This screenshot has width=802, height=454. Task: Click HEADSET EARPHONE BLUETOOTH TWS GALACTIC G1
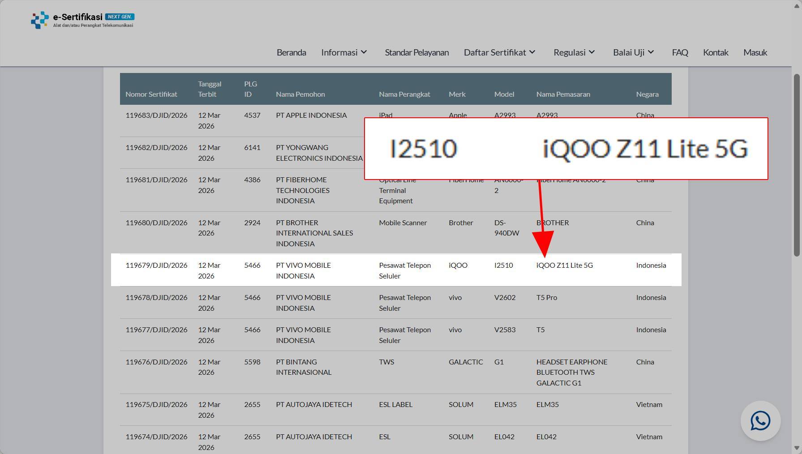(x=572, y=373)
